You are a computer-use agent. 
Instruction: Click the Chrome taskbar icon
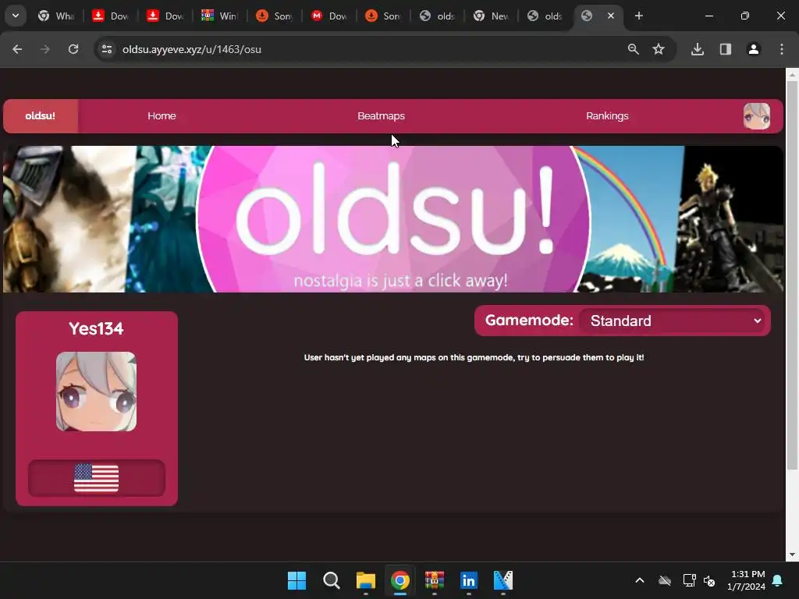click(x=400, y=580)
